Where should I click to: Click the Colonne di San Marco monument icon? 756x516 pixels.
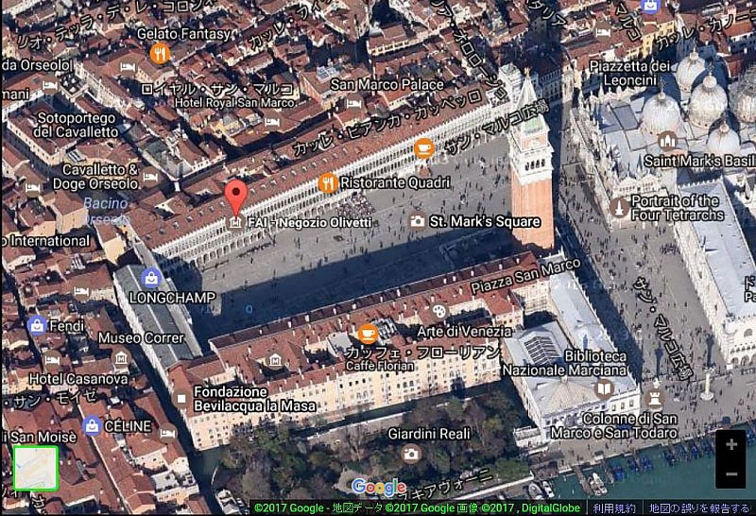coord(655,398)
